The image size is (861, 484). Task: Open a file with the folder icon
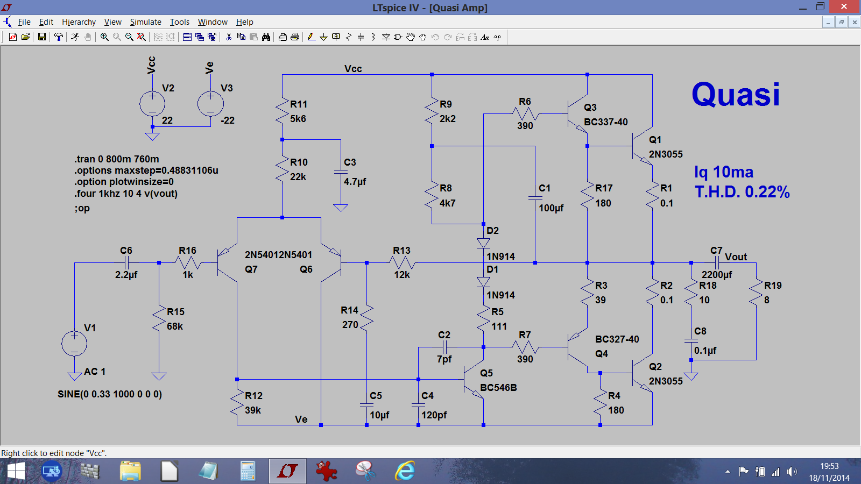[25, 37]
